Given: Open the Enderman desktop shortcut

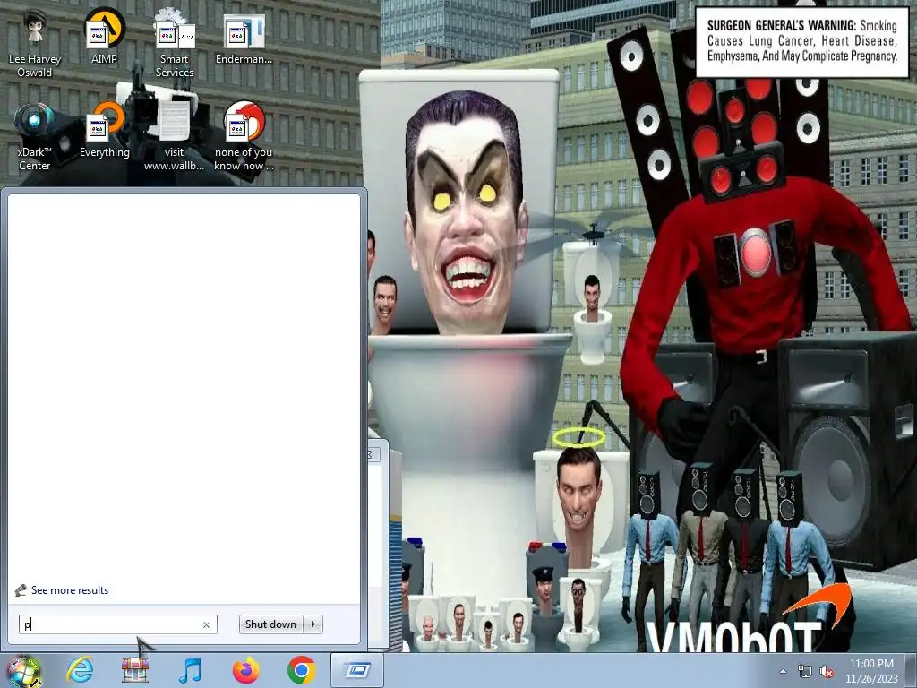Looking at the screenshot, I should click(244, 39).
